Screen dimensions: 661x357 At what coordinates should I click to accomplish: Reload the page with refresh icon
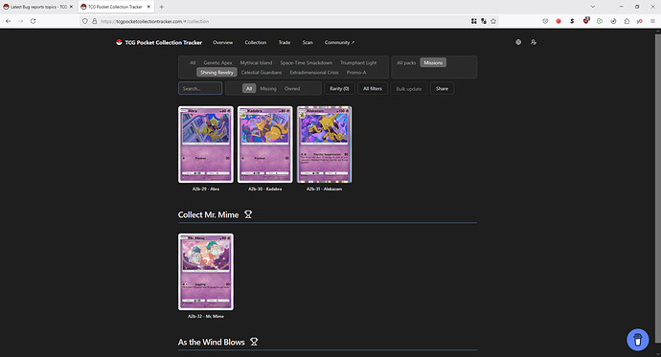pyautogui.click(x=33, y=21)
